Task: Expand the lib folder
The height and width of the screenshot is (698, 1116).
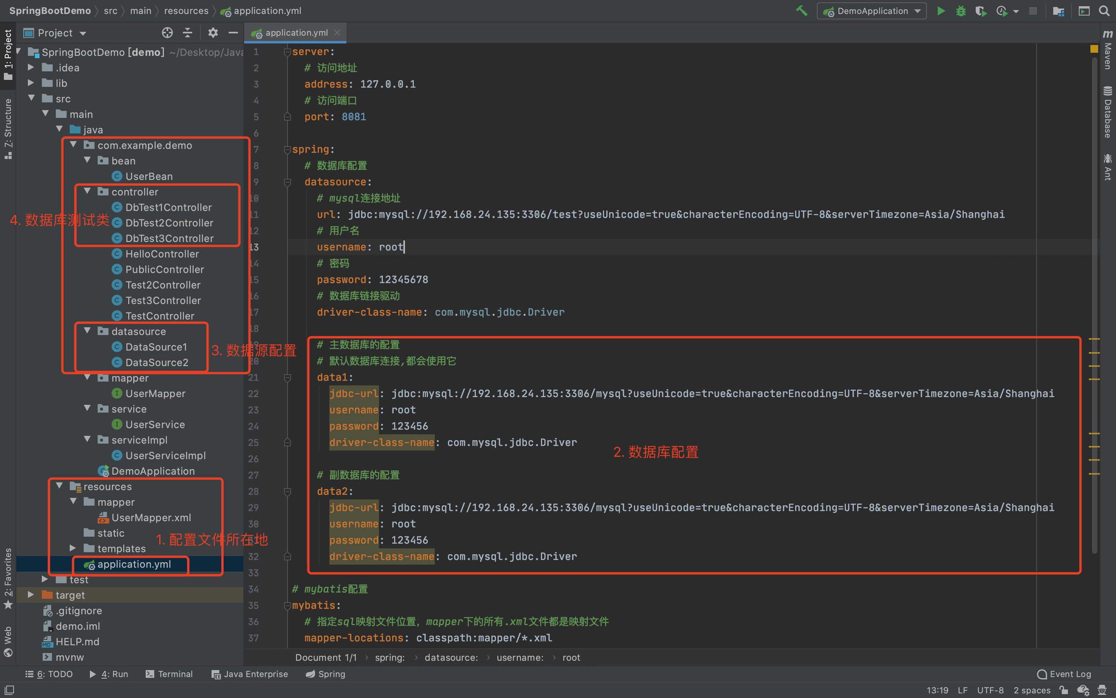Action: click(31, 83)
